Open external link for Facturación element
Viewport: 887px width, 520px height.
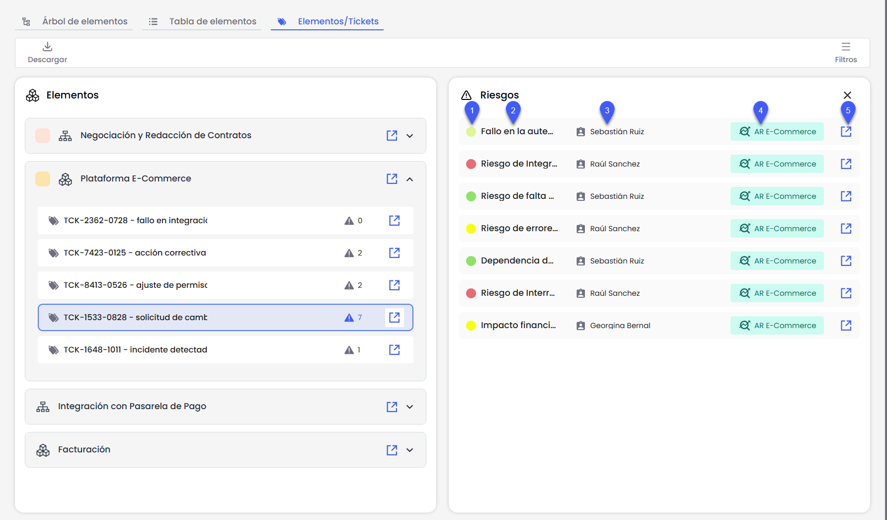coord(392,450)
